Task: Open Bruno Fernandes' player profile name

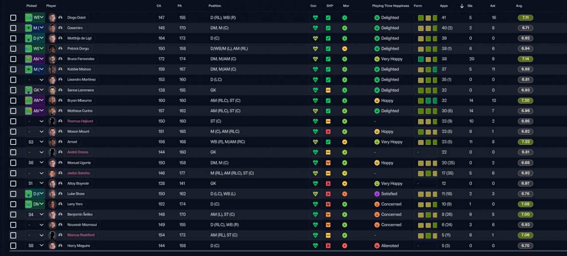Action: tap(81, 59)
